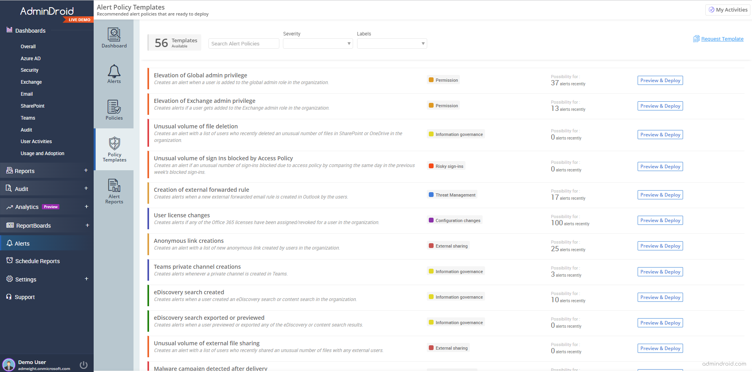
Task: Click Preview & Deploy for User license changes
Action: (x=660, y=220)
